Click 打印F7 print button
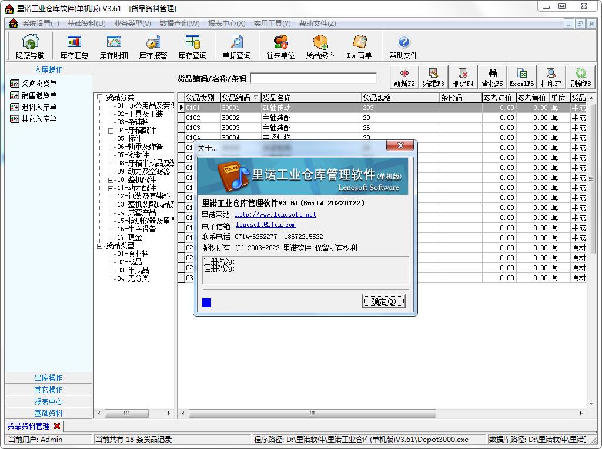Image resolution: width=602 pixels, height=449 pixels. tap(551, 78)
